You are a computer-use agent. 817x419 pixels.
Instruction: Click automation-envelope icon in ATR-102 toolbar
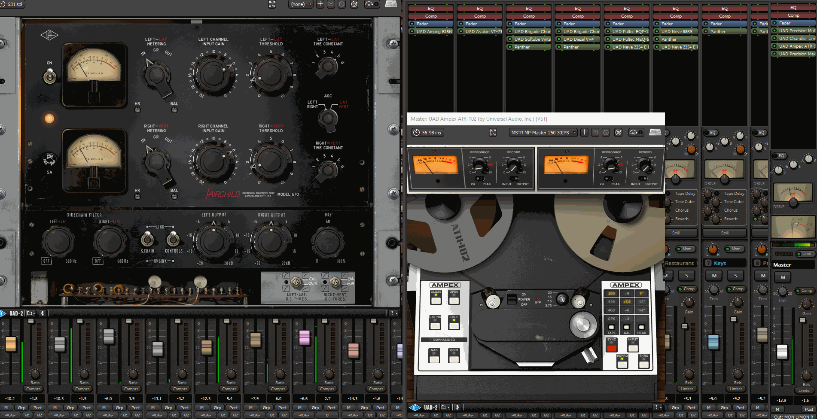click(636, 133)
